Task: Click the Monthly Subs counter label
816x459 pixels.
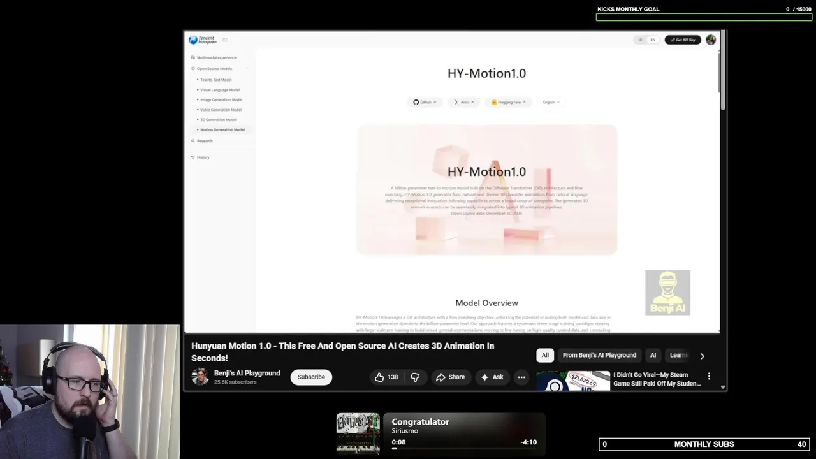Action: 704,444
